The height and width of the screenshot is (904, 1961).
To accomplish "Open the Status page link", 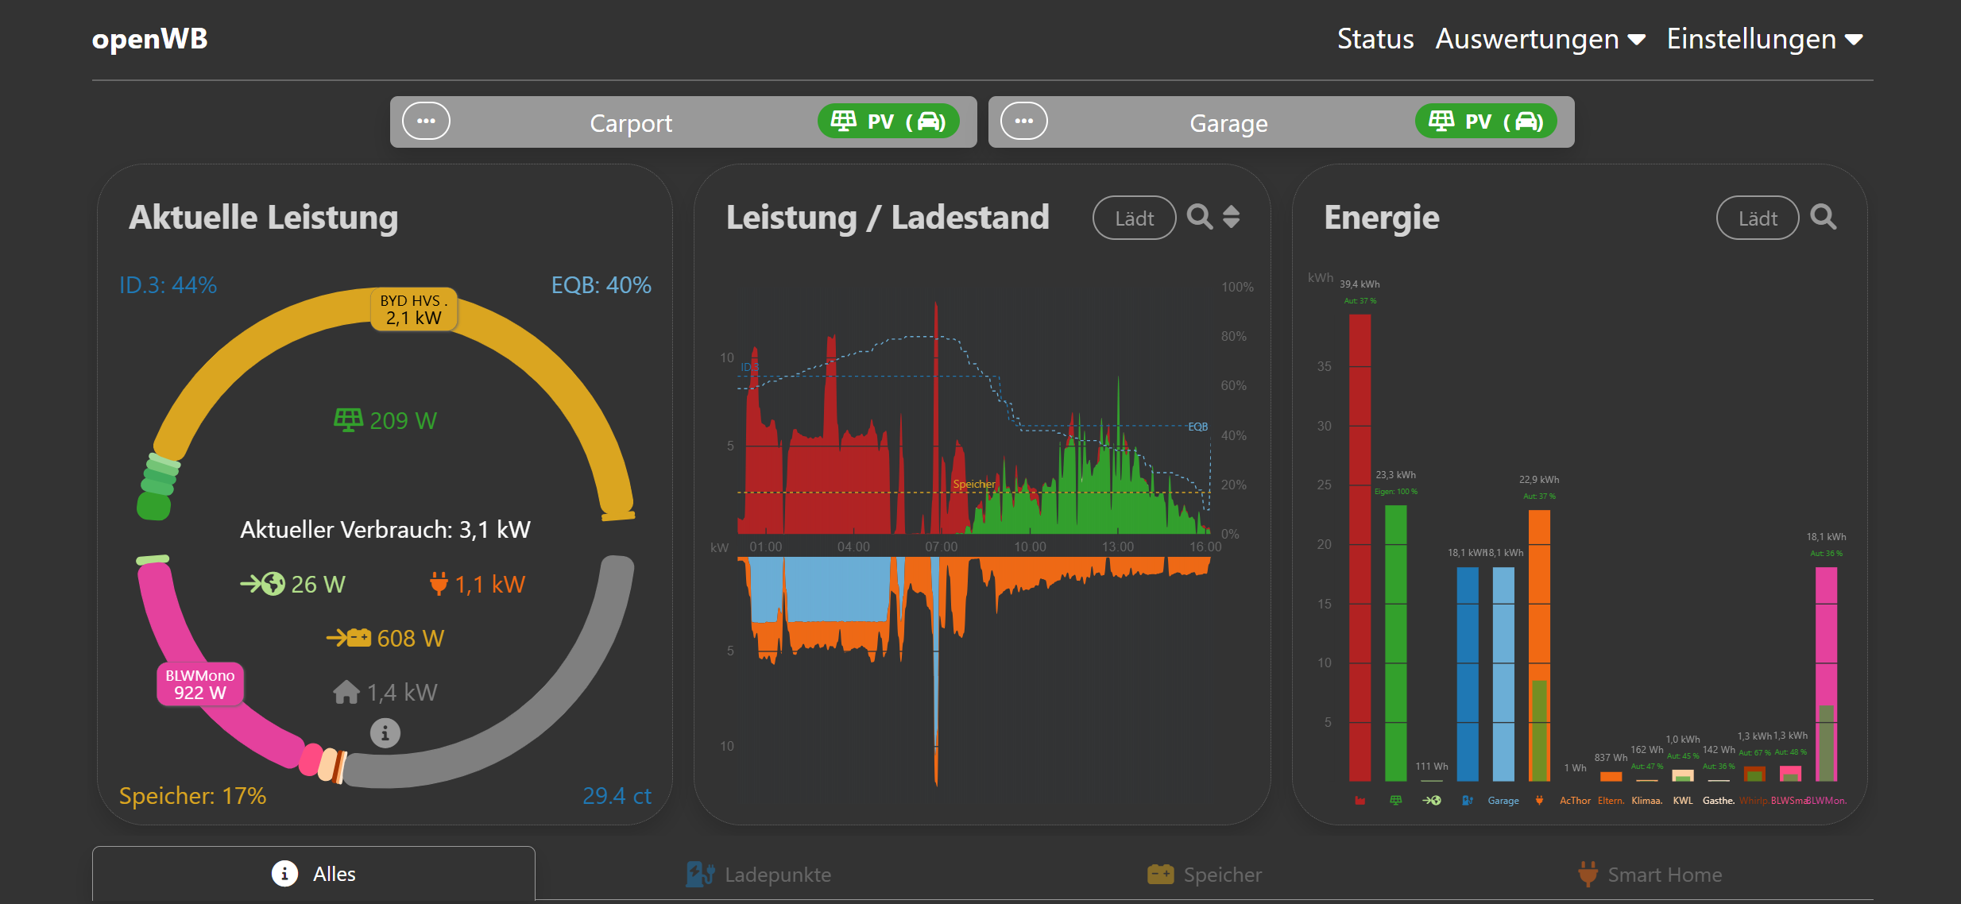I will pos(1375,39).
